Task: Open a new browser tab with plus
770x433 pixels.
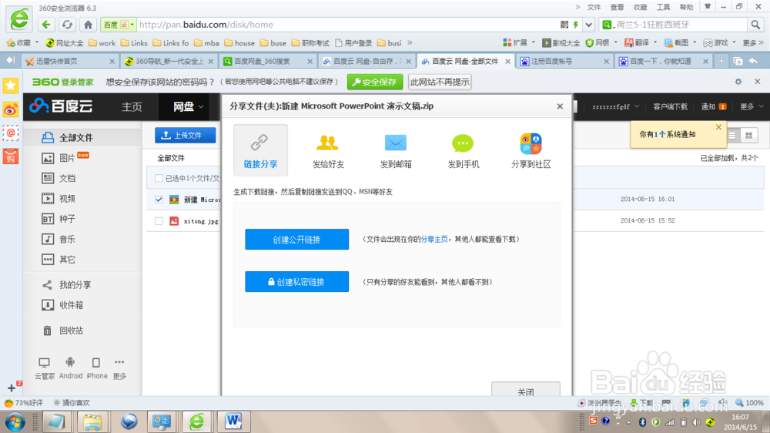Action: click(x=721, y=61)
